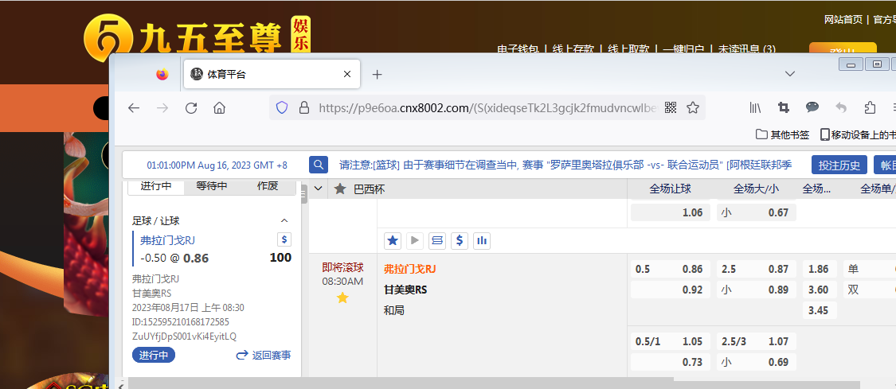Click 电子钱包 in background site
Screen dimensions: 896x389
point(518,49)
